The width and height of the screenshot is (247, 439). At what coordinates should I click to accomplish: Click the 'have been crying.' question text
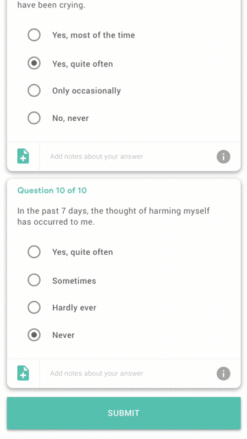pos(51,5)
